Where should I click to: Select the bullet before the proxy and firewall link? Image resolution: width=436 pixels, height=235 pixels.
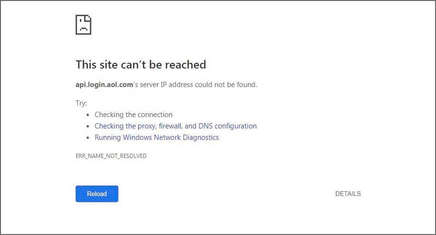[88, 126]
